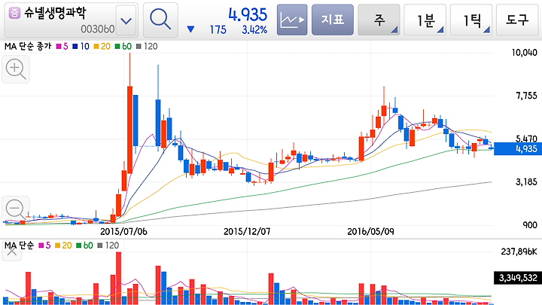Image resolution: width=542 pixels, height=305 pixels.
Task: Click the MA 5 magenta swatch in price legend
Action: [59, 47]
